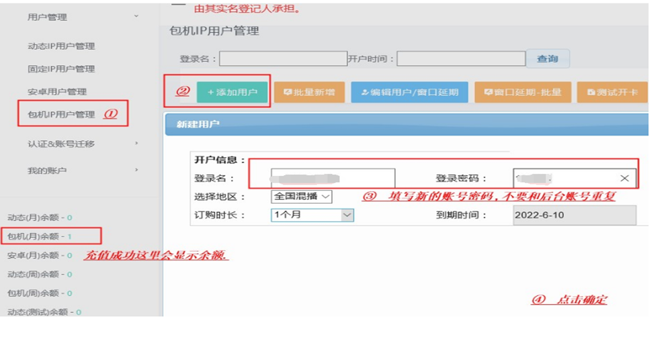
Task: Select 固定IP用户管理 in the sidebar
Action: coord(61,69)
